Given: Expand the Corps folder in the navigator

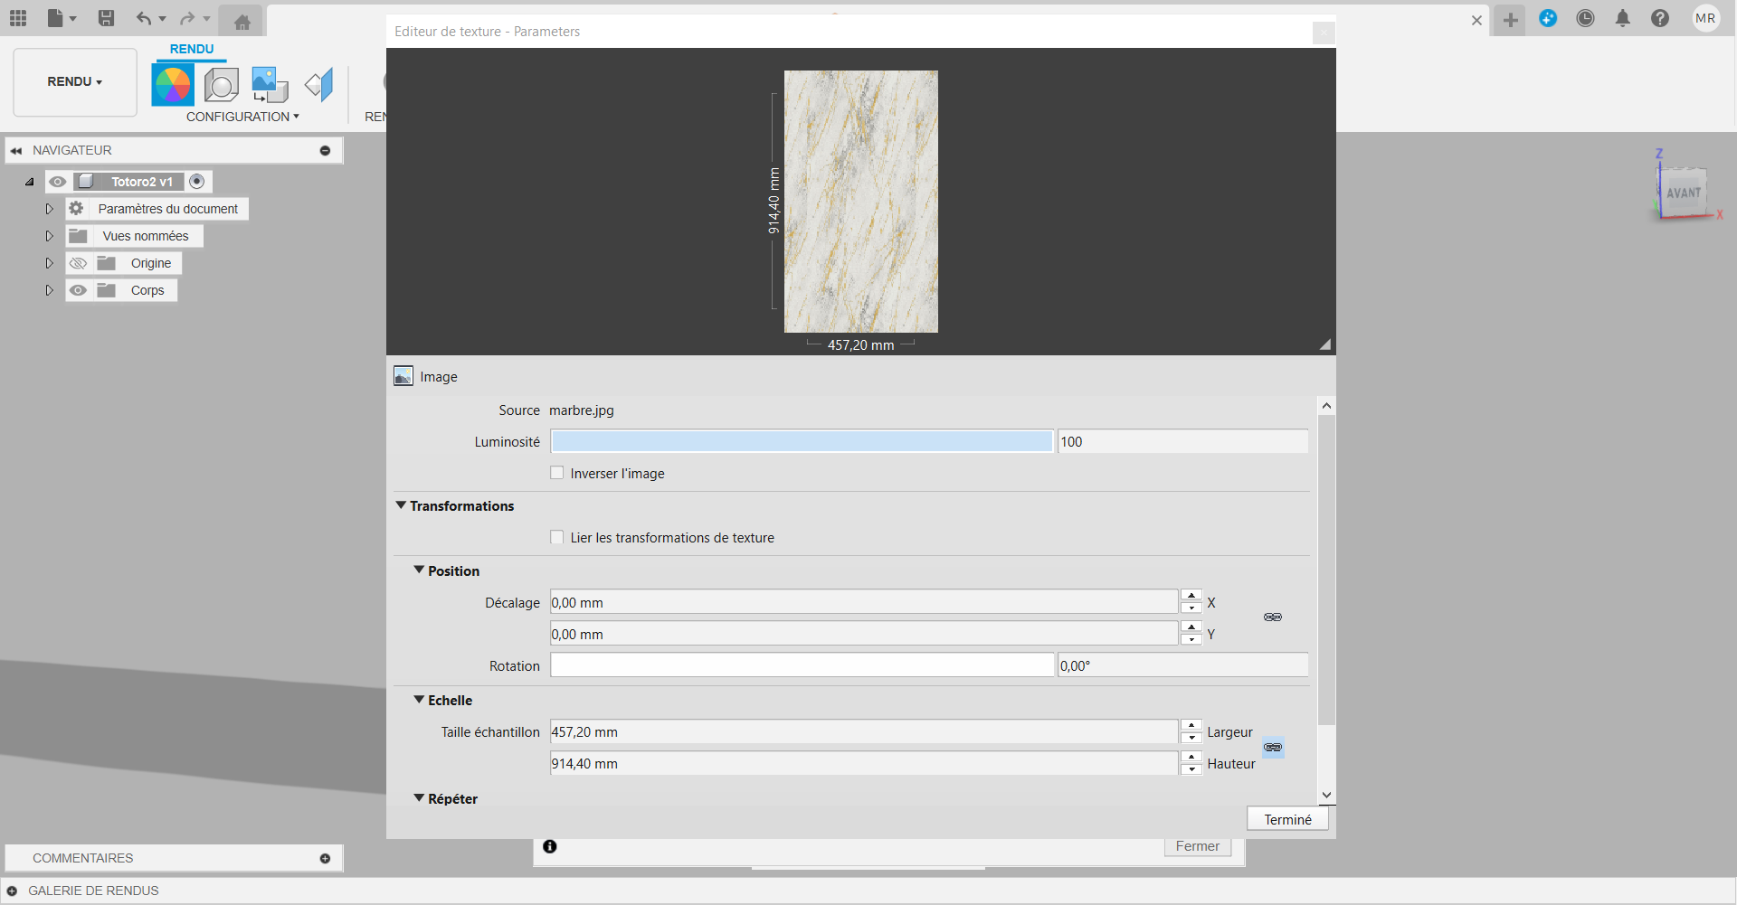Looking at the screenshot, I should (x=49, y=290).
